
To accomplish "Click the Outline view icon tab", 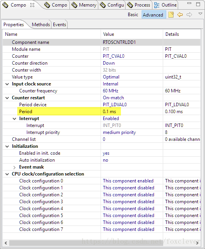I will click(165, 5).
